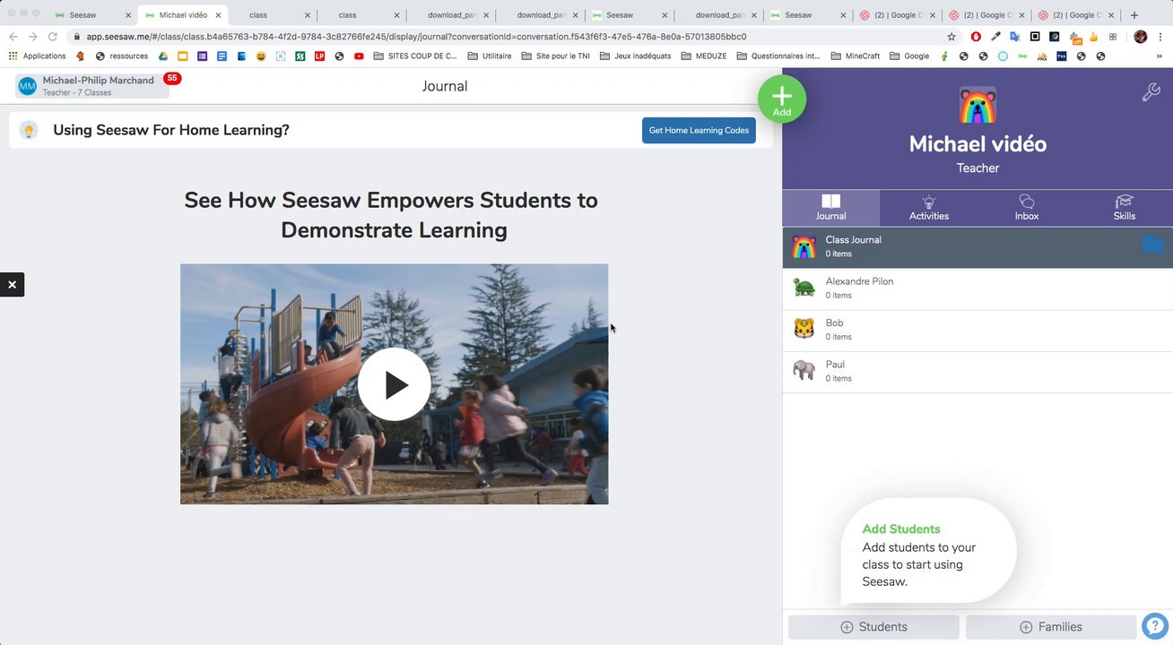
Task: Play the Seesaw intro video
Action: [394, 384]
